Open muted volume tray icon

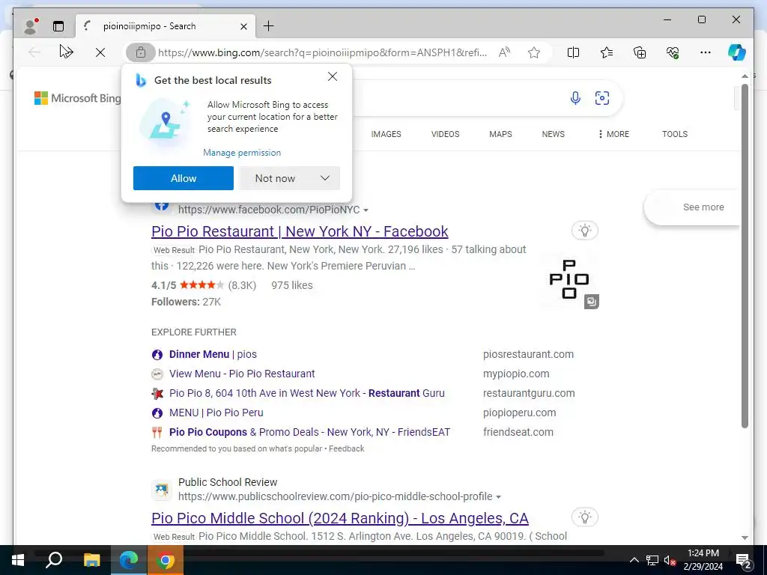point(670,560)
